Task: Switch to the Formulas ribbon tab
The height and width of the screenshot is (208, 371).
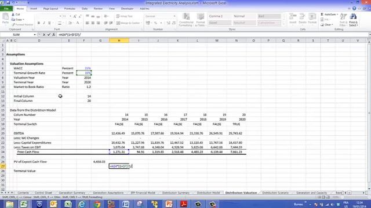Action: click(x=70, y=9)
